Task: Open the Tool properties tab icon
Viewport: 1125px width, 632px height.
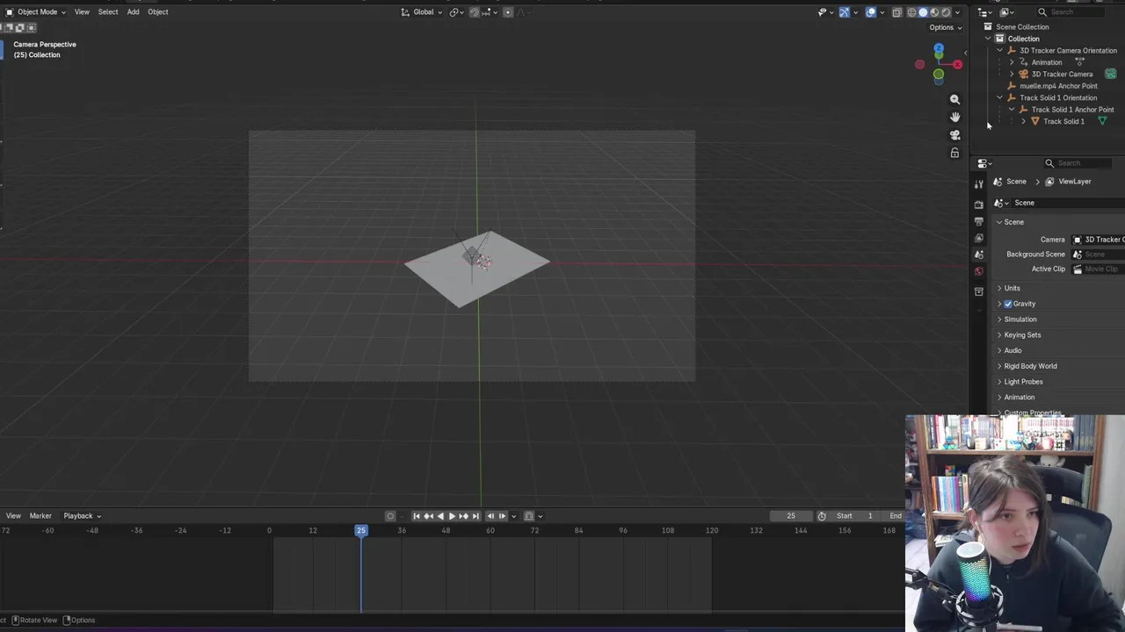Action: [979, 183]
